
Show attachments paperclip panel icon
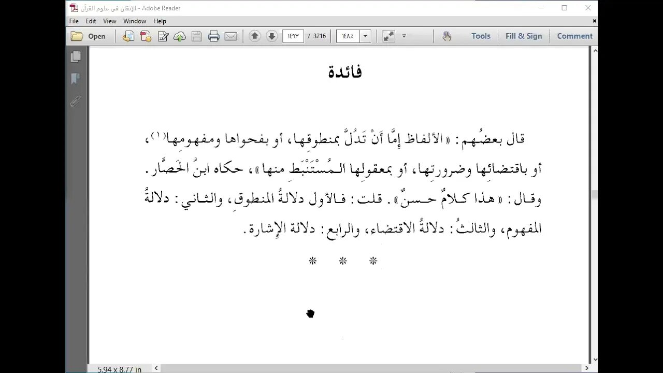coord(76,101)
